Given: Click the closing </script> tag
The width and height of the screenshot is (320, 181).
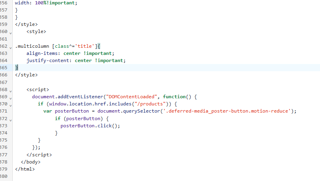Looking at the screenshot, I should pos(39,155).
